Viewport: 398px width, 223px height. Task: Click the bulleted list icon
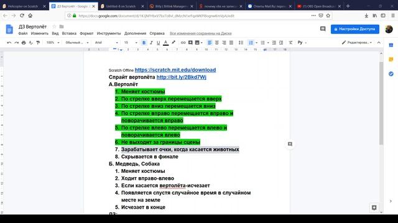coord(262,43)
